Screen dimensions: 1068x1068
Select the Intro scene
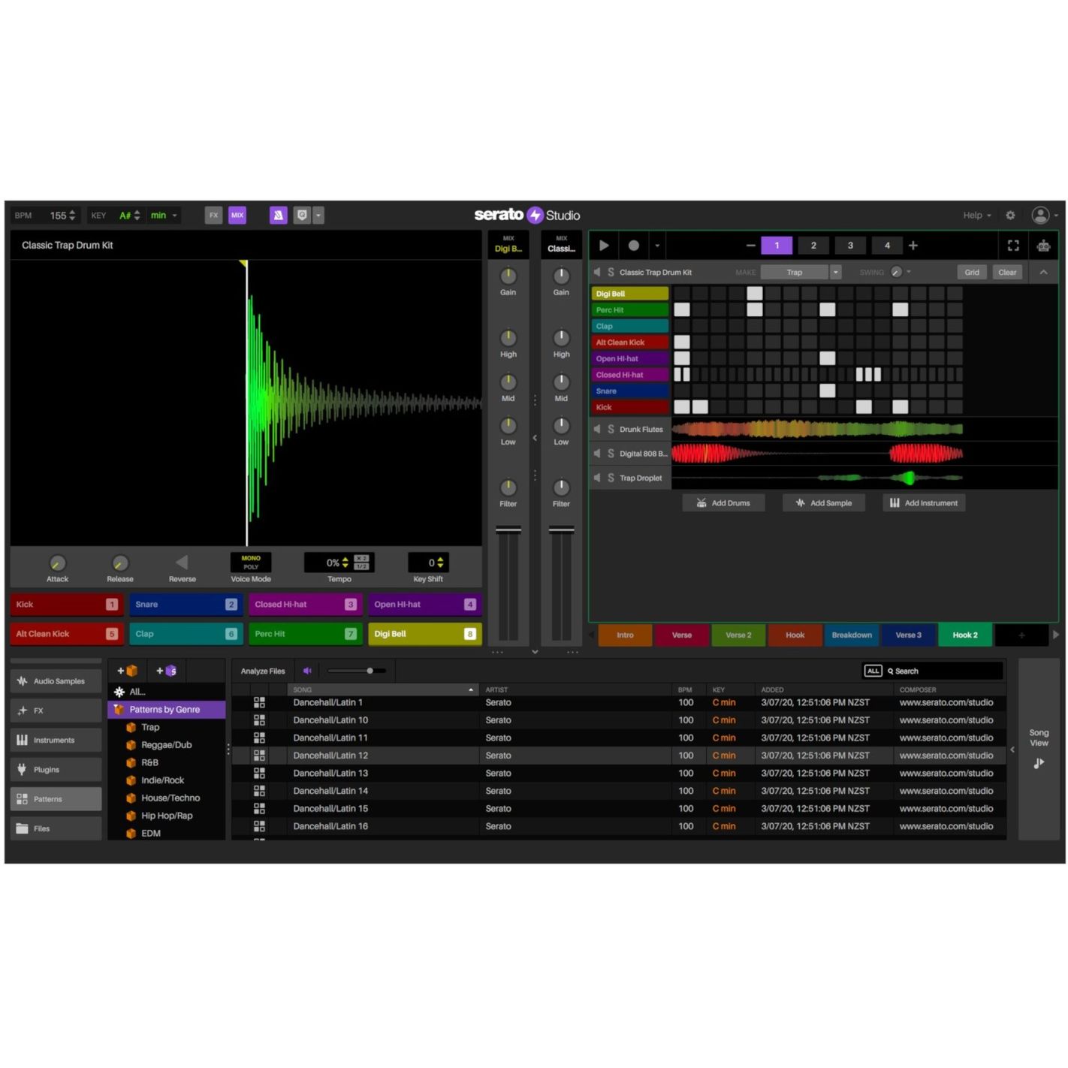click(x=625, y=635)
